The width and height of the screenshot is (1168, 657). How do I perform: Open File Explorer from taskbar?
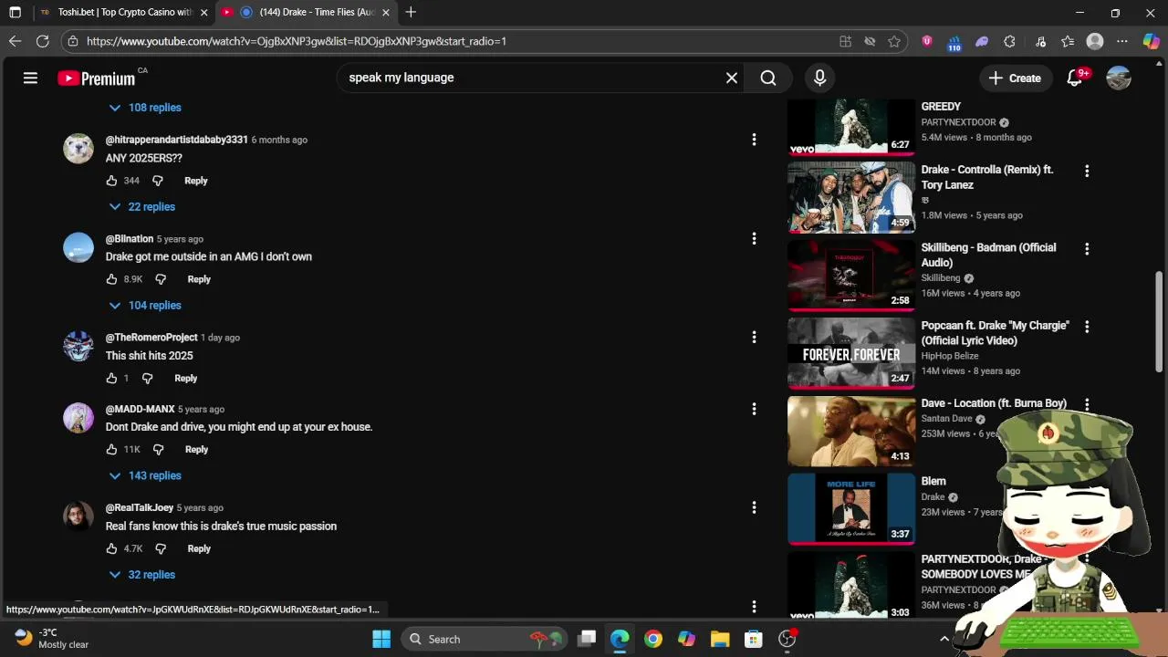tap(720, 639)
